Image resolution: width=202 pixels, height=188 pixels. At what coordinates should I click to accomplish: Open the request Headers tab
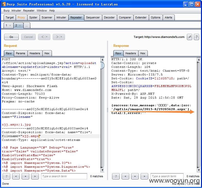coord(35,53)
